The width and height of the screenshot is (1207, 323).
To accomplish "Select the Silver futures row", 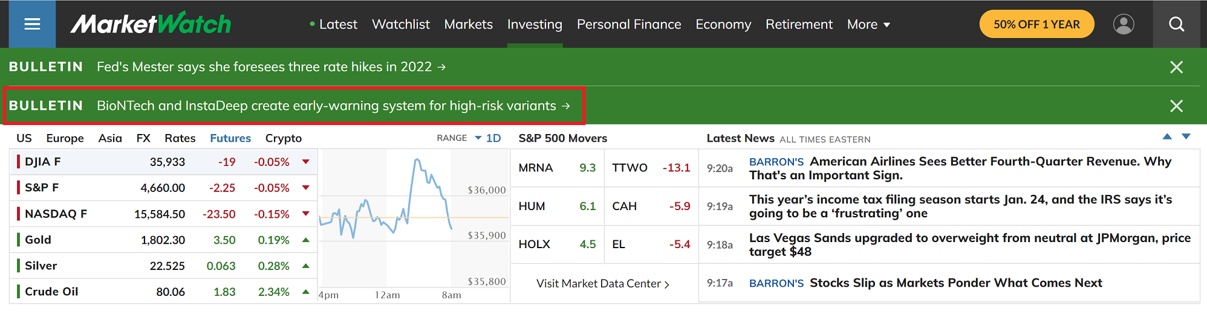I will [x=163, y=266].
